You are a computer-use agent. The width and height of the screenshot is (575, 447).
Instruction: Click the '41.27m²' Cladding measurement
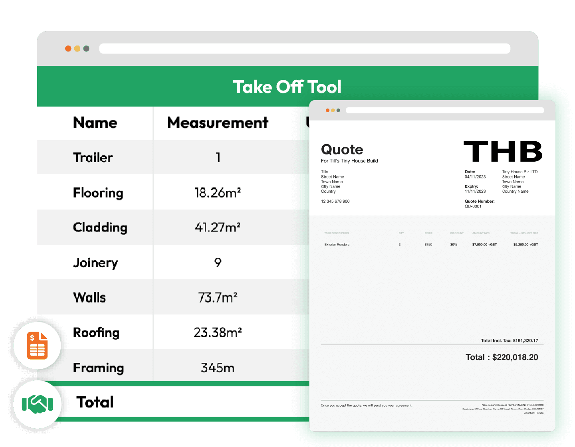(218, 227)
